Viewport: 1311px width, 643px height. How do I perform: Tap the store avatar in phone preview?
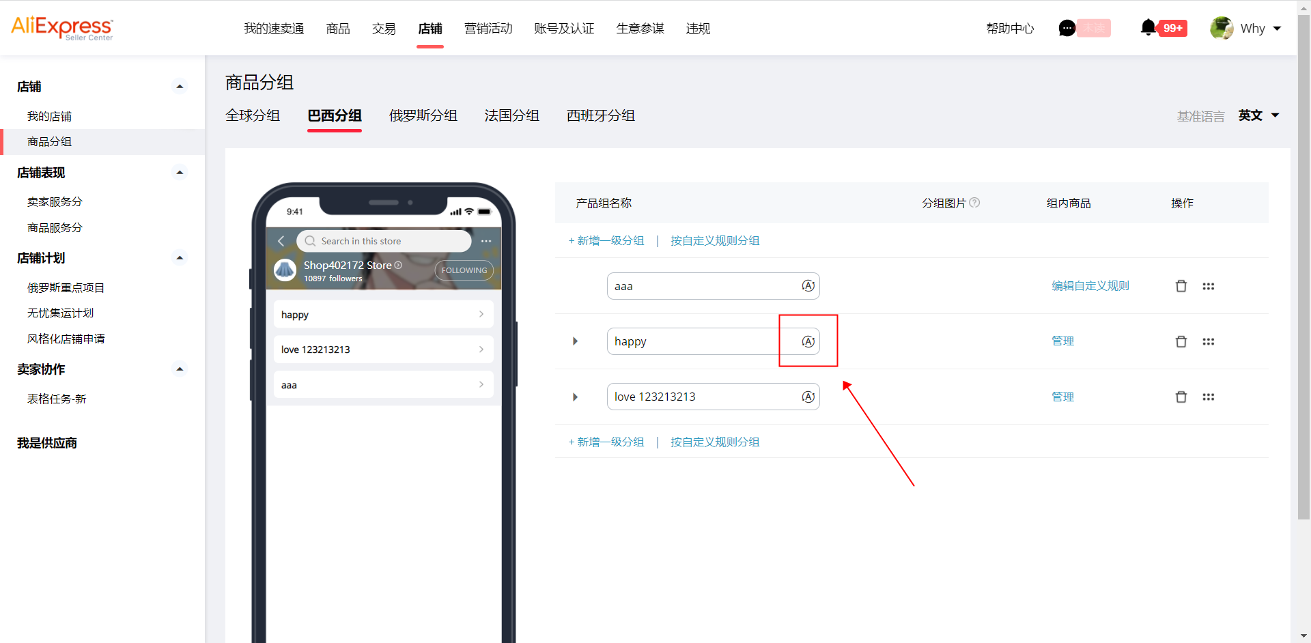[285, 270]
